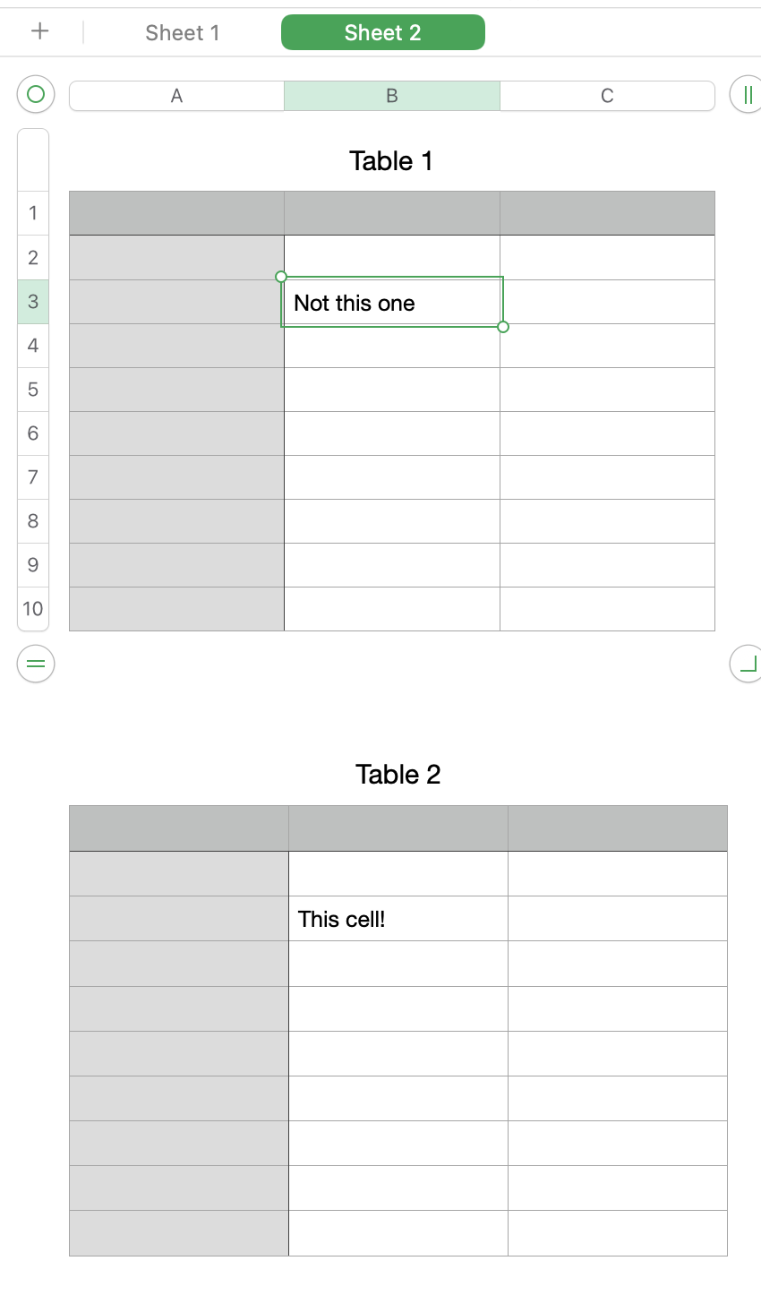761x1295 pixels.
Task: Click the 'Not this one' cell
Action: click(x=391, y=303)
